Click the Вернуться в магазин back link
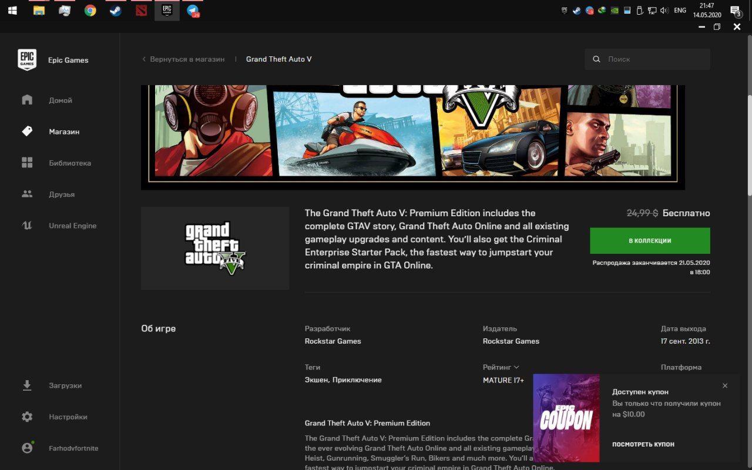Screen dimensions: 752x470 (183, 59)
